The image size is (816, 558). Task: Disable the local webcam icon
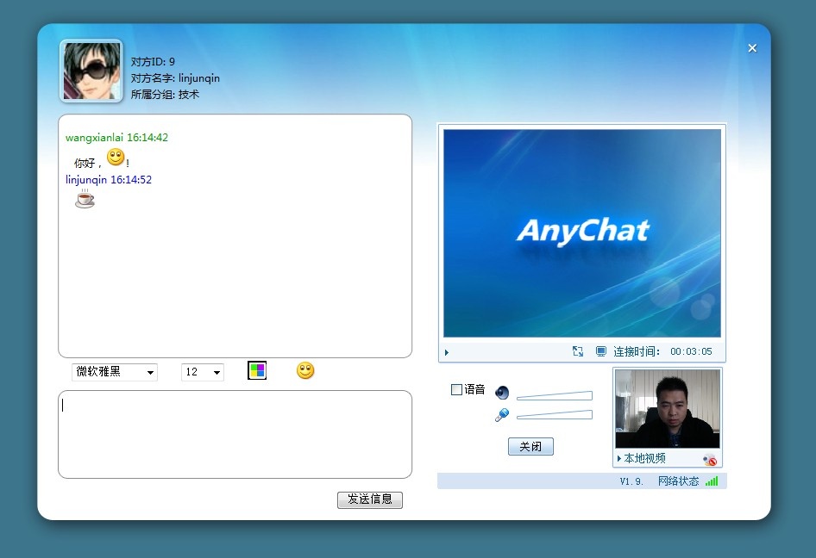709,460
